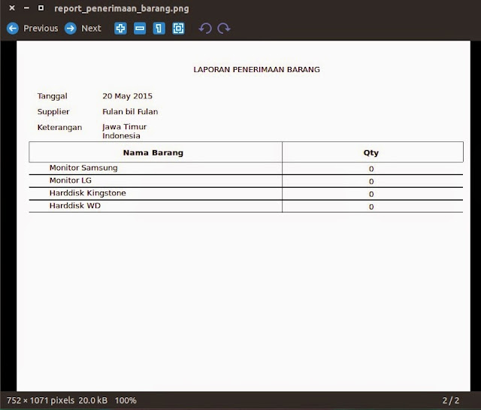Click the Next arrow icon
481x410 pixels.
(70, 29)
